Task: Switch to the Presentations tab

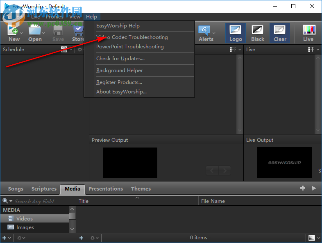Action: coord(106,189)
